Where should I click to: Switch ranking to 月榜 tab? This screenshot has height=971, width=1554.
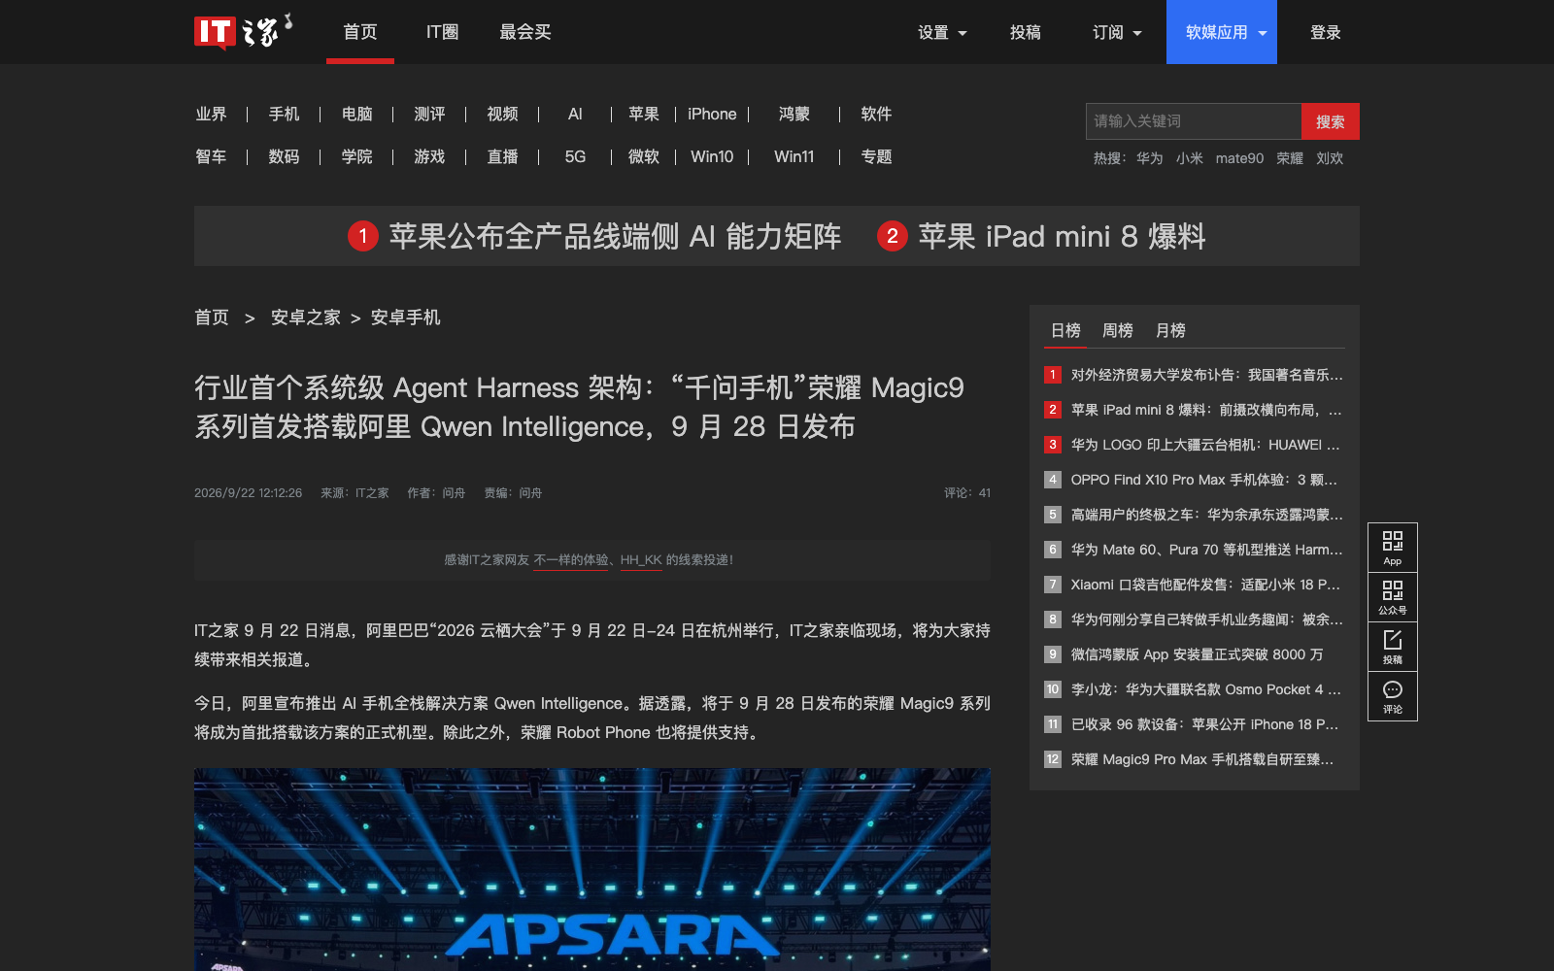pos(1170,330)
